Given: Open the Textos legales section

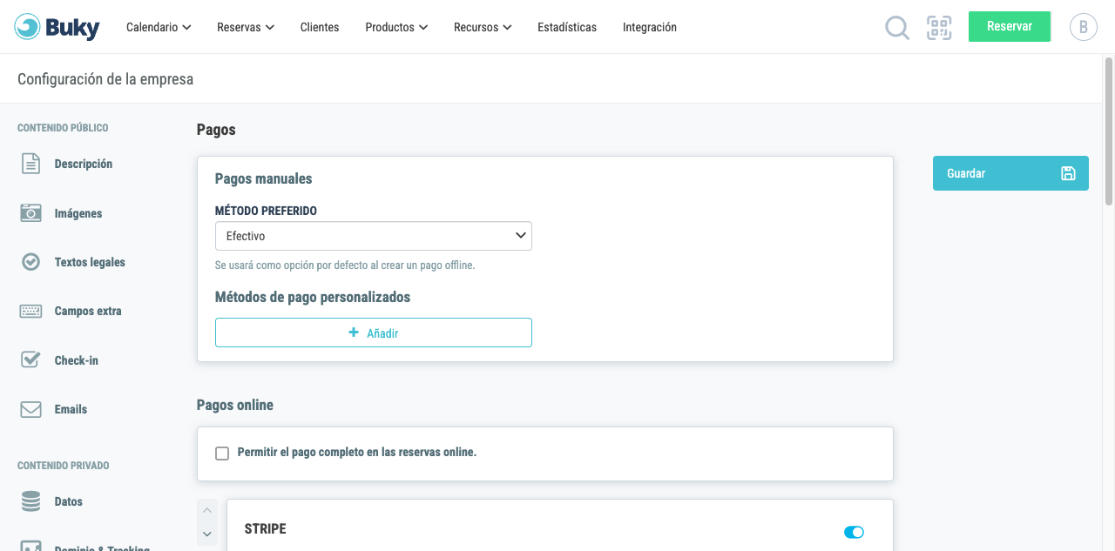Looking at the screenshot, I should pyautogui.click(x=90, y=262).
